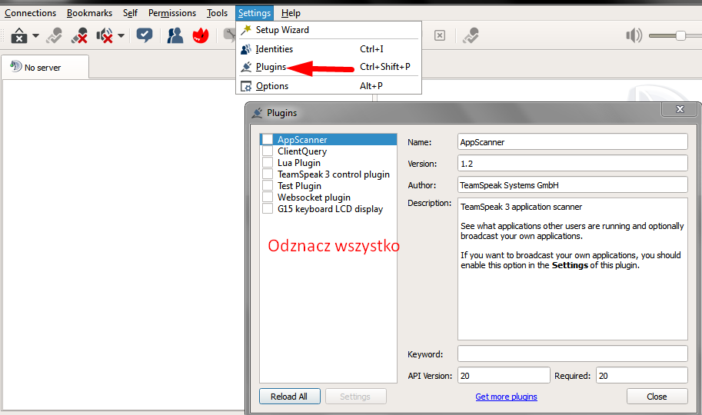The width and height of the screenshot is (702, 415).
Task: Toggle TeamSpeak 3 control plugin checkbox
Action: click(268, 174)
